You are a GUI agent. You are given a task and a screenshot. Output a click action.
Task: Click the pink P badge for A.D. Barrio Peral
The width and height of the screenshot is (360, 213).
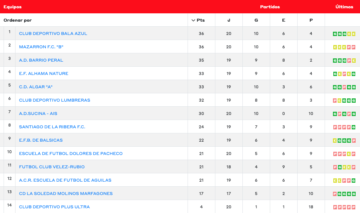[349, 61]
